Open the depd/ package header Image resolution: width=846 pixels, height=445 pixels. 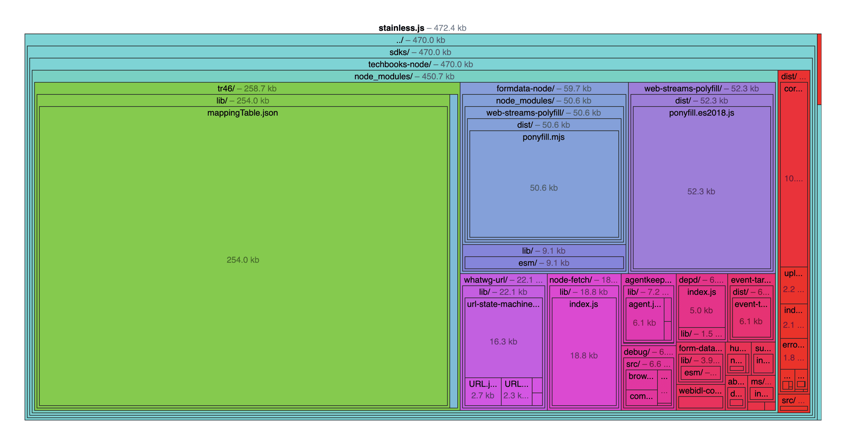click(x=702, y=280)
